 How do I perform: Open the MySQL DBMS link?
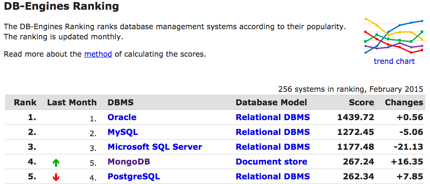pos(123,132)
